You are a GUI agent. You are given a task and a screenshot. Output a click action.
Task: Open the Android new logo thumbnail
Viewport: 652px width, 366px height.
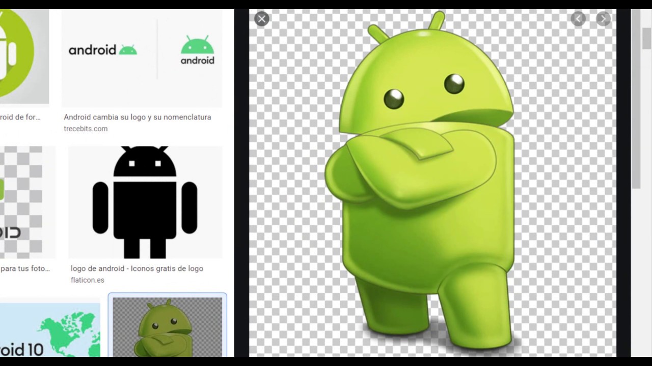coord(142,58)
